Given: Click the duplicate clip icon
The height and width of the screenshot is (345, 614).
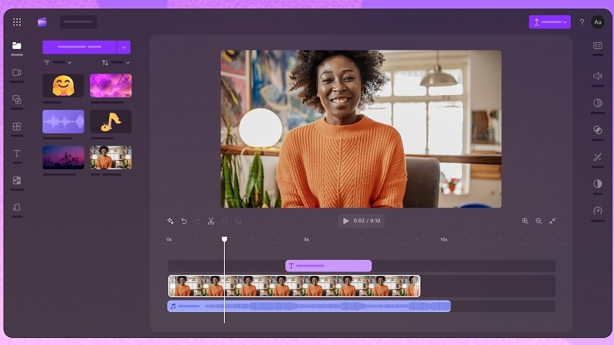Looking at the screenshot, I should (239, 222).
